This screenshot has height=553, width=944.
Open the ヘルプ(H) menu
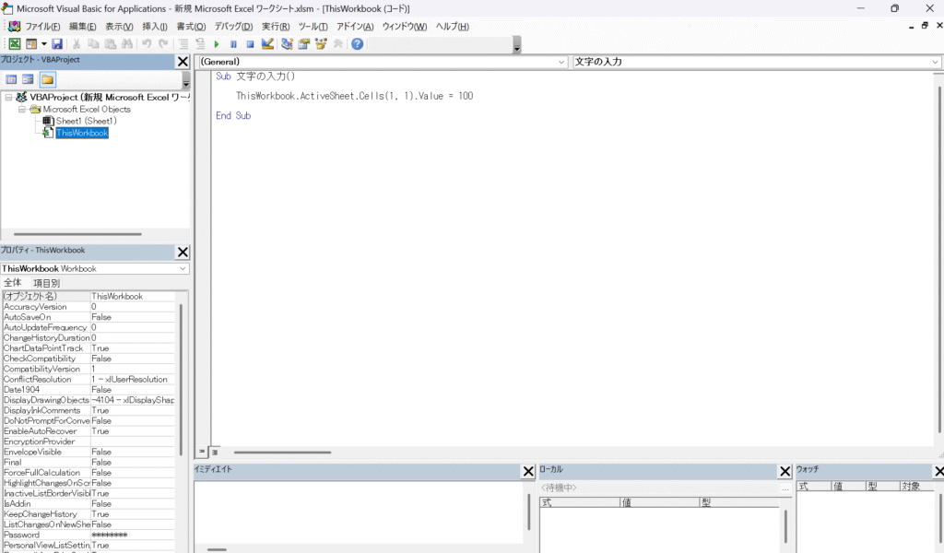(x=452, y=27)
